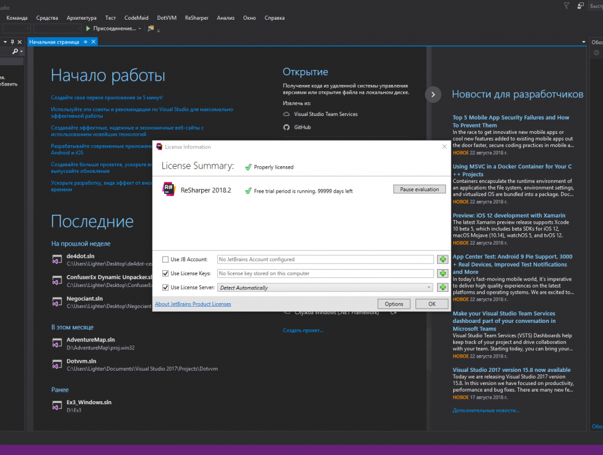
Task: Click the quick launch search box
Action: pyautogui.click(x=596, y=6)
